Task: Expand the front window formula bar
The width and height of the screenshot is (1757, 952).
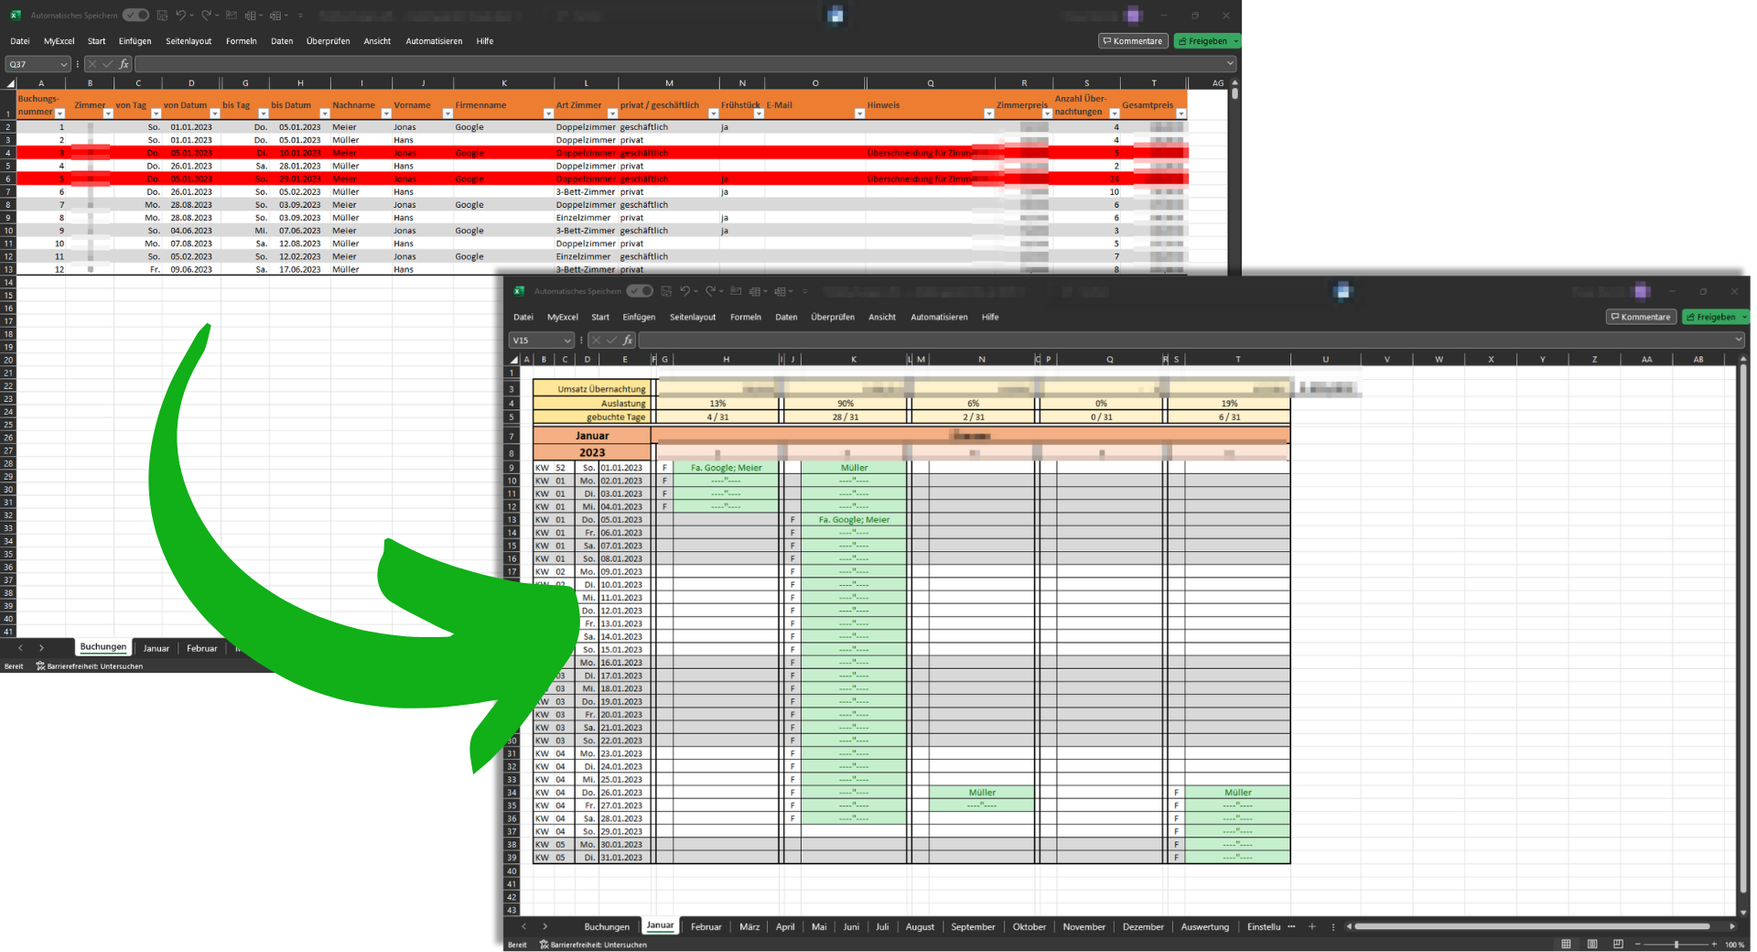Action: 1738,340
